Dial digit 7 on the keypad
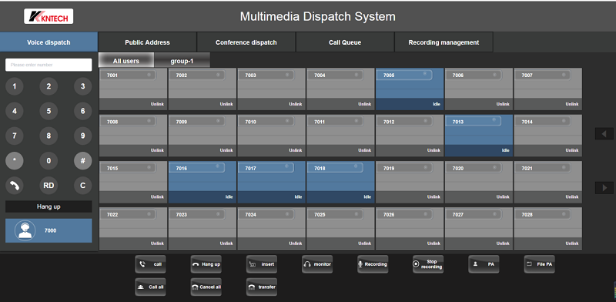 point(15,136)
